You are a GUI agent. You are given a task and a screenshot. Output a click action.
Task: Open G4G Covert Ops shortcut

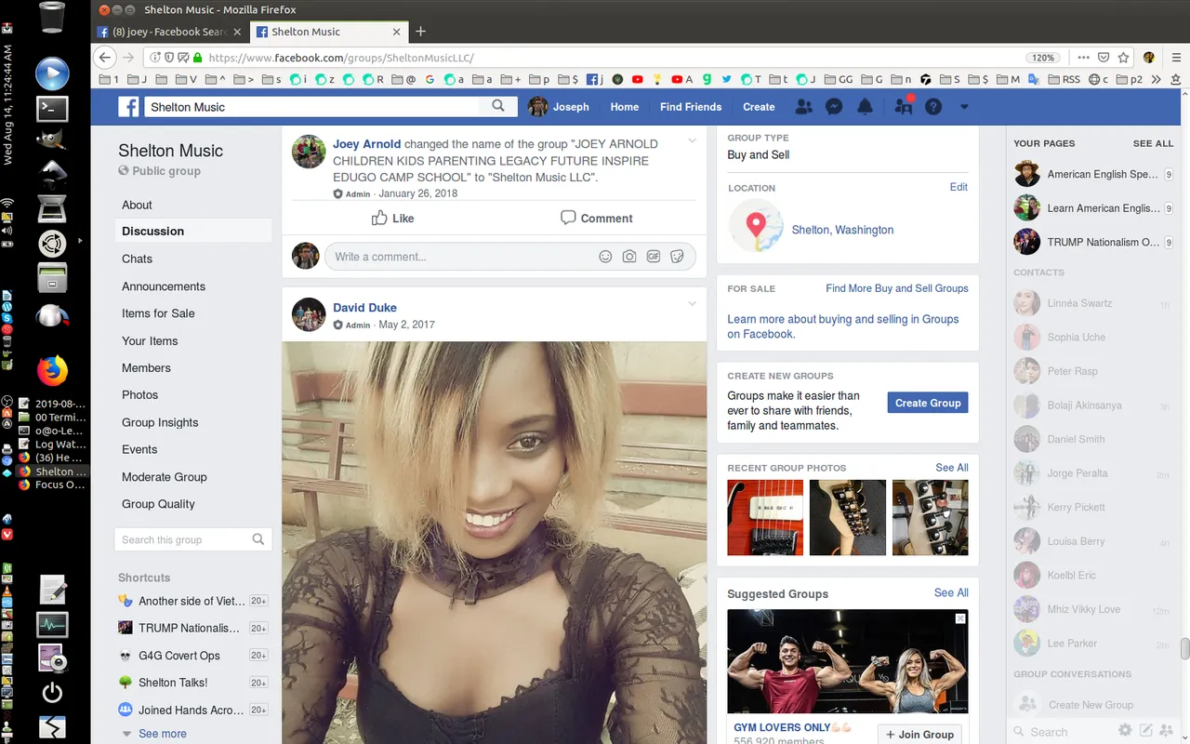point(178,656)
